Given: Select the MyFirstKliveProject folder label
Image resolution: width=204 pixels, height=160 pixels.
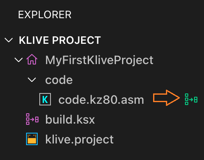Looking at the screenshot, I should pos(99,60).
